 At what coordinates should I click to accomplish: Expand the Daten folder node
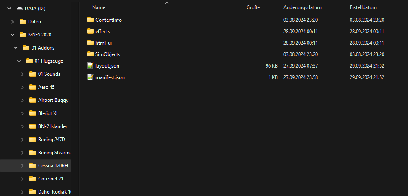click(x=12, y=22)
